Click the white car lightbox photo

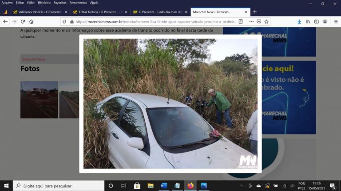[170, 103]
